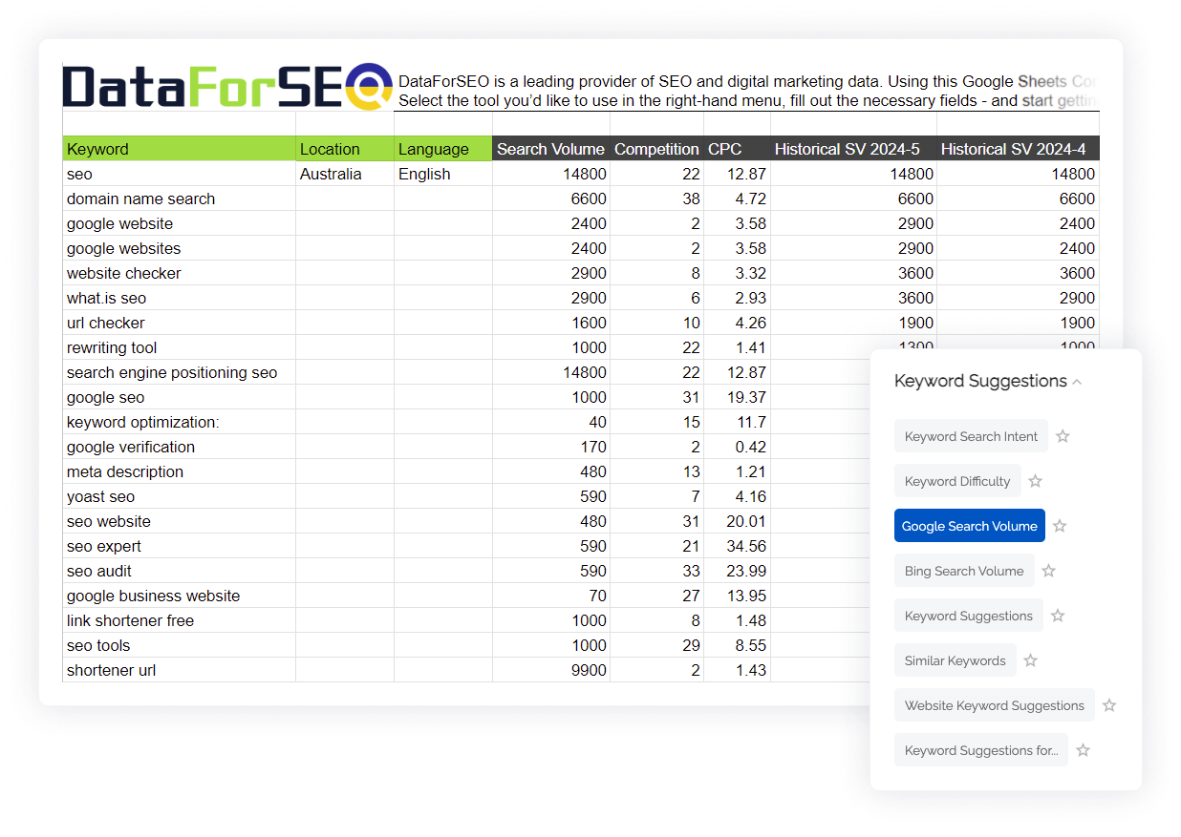
Task: Select the Google Search Volume tool
Action: pyautogui.click(x=970, y=526)
